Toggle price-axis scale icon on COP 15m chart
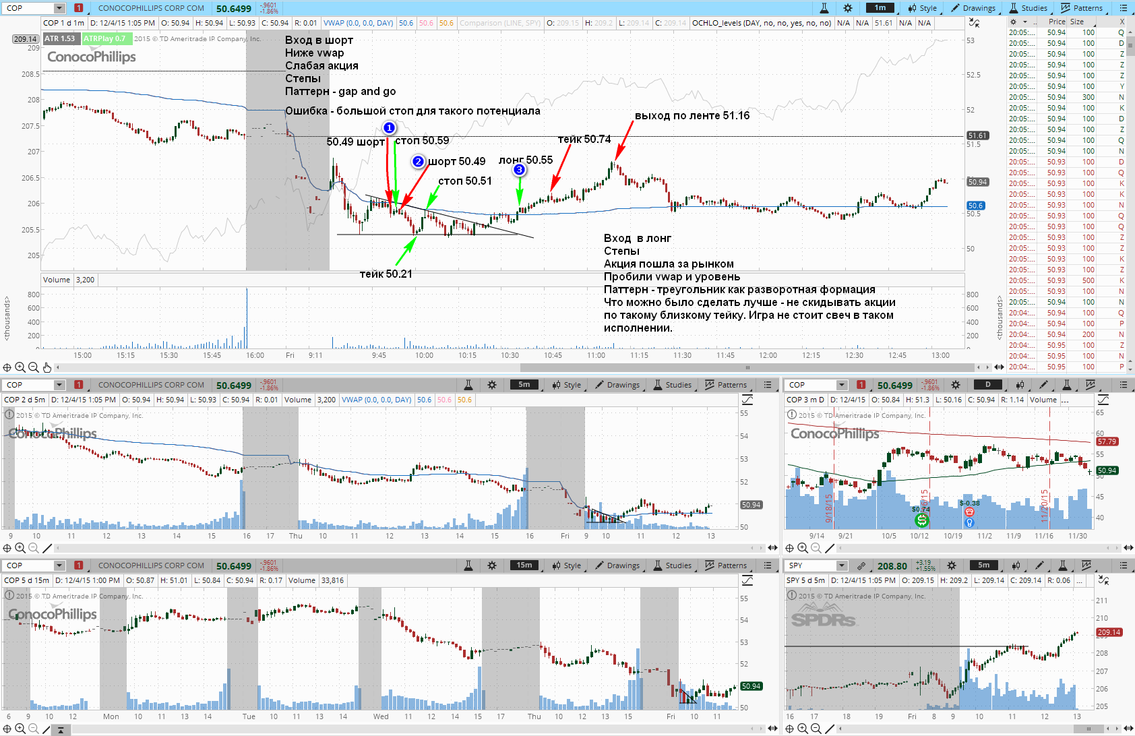 coord(747,580)
